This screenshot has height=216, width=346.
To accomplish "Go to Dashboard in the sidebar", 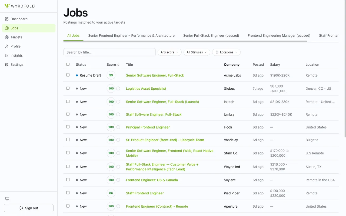I will (x=29, y=19).
